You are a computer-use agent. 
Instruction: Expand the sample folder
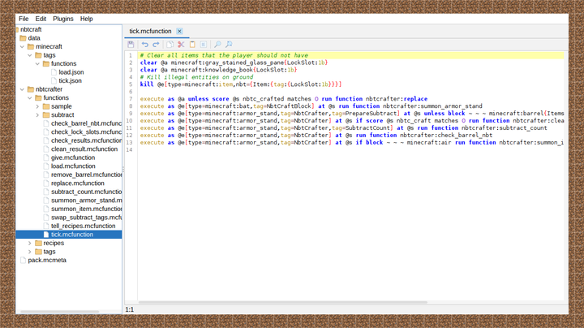coord(37,106)
